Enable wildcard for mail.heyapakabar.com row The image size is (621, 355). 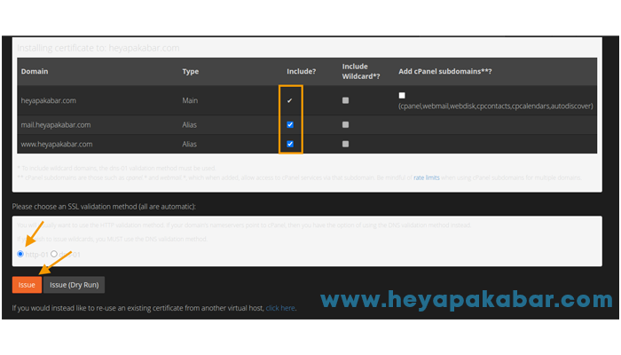pos(345,125)
